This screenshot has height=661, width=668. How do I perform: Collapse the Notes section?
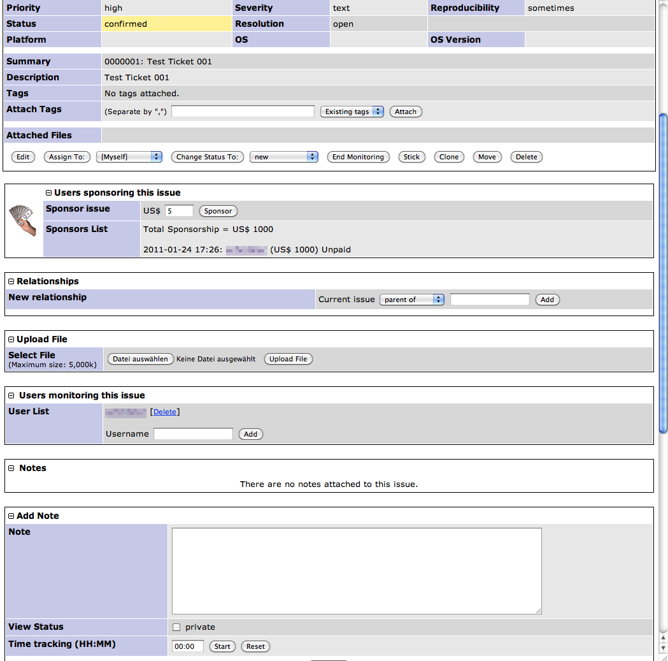click(11, 469)
